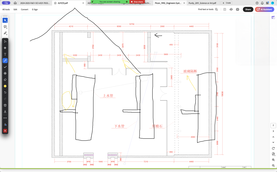This screenshot has width=277, height=172.
Task: Click the Share button
Action: (x=248, y=9)
